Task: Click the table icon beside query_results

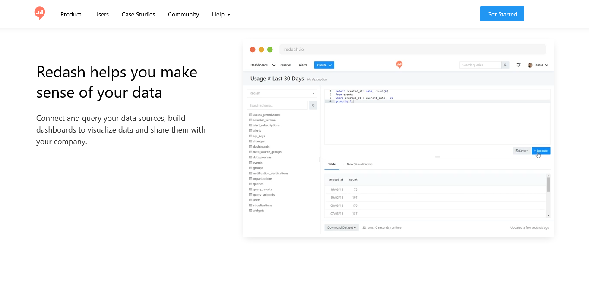Action: coord(250,189)
